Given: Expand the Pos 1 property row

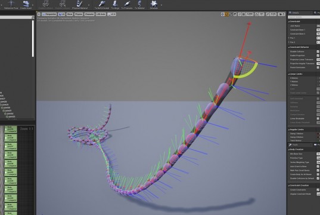Looking at the screenshot, I should coord(289,38).
